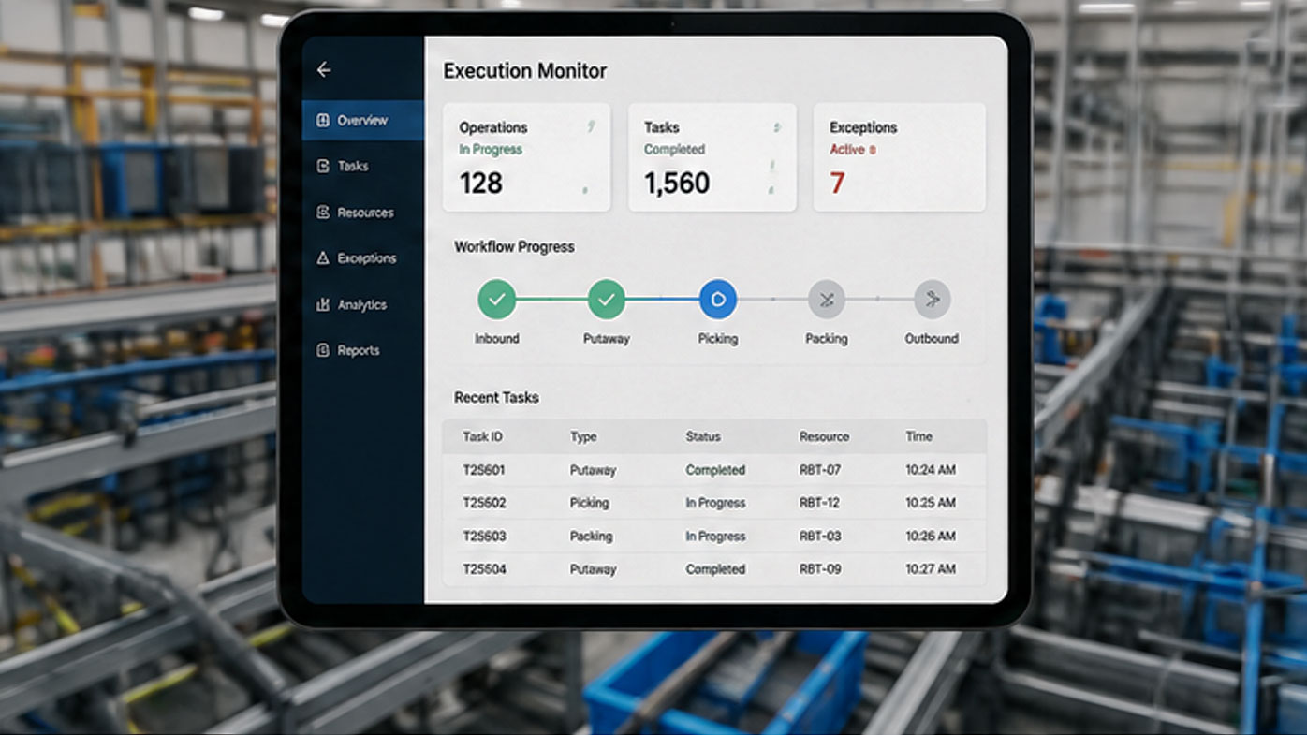Viewport: 1307px width, 735px height.
Task: Select Reports in the sidebar
Action: [362, 350]
